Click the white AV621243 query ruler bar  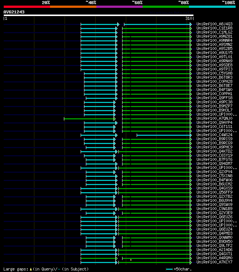[x=99, y=15]
